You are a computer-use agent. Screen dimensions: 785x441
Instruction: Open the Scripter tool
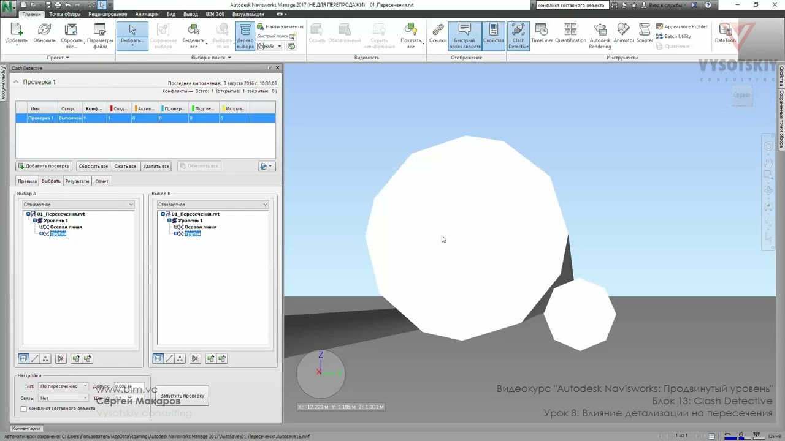pos(645,34)
